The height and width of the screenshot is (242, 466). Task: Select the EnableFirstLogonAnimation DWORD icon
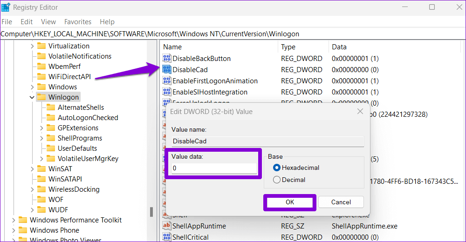[167, 81]
